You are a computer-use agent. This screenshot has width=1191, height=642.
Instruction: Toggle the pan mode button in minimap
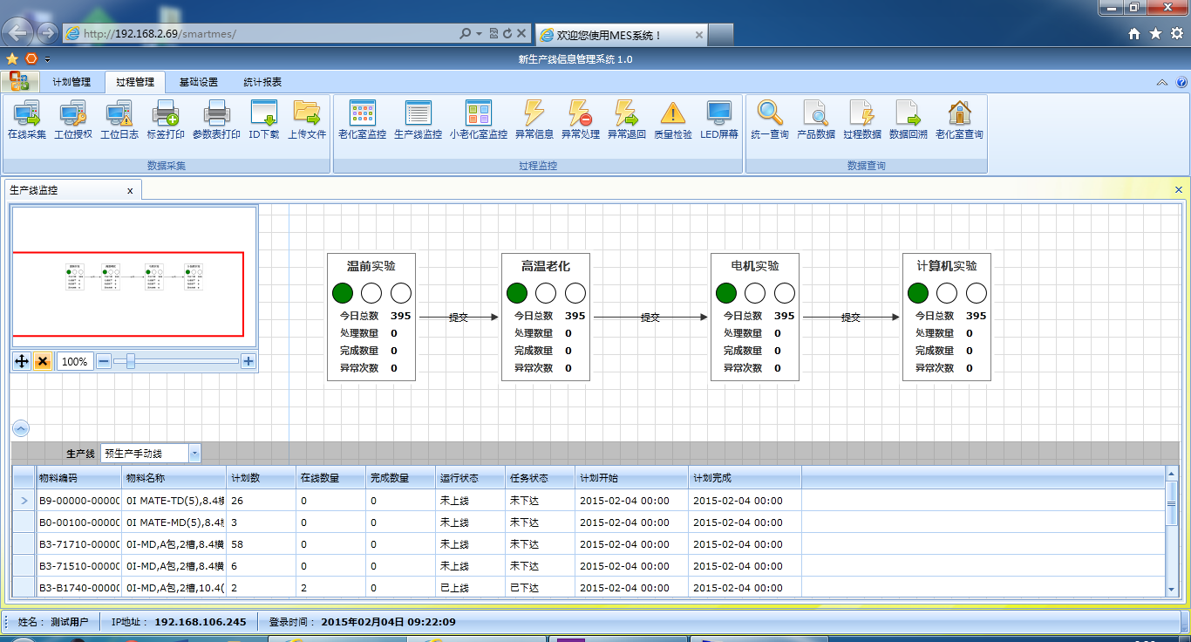[23, 361]
